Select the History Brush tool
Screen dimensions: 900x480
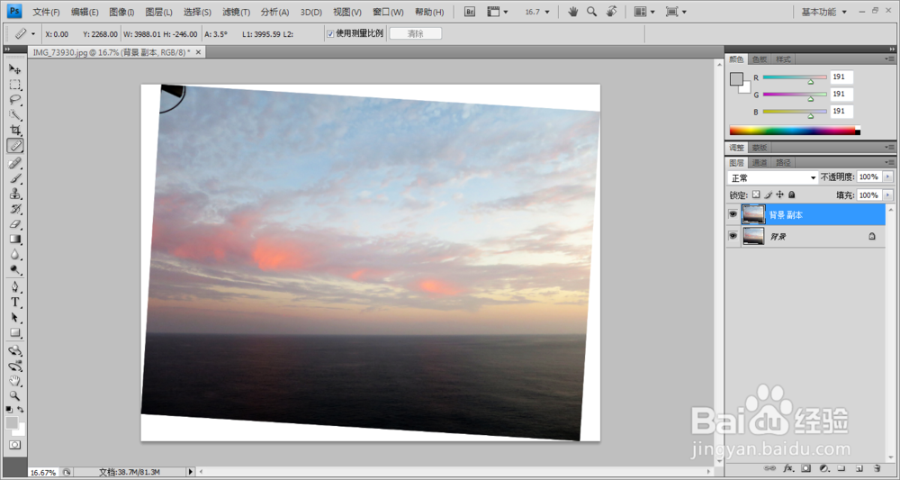click(x=15, y=209)
